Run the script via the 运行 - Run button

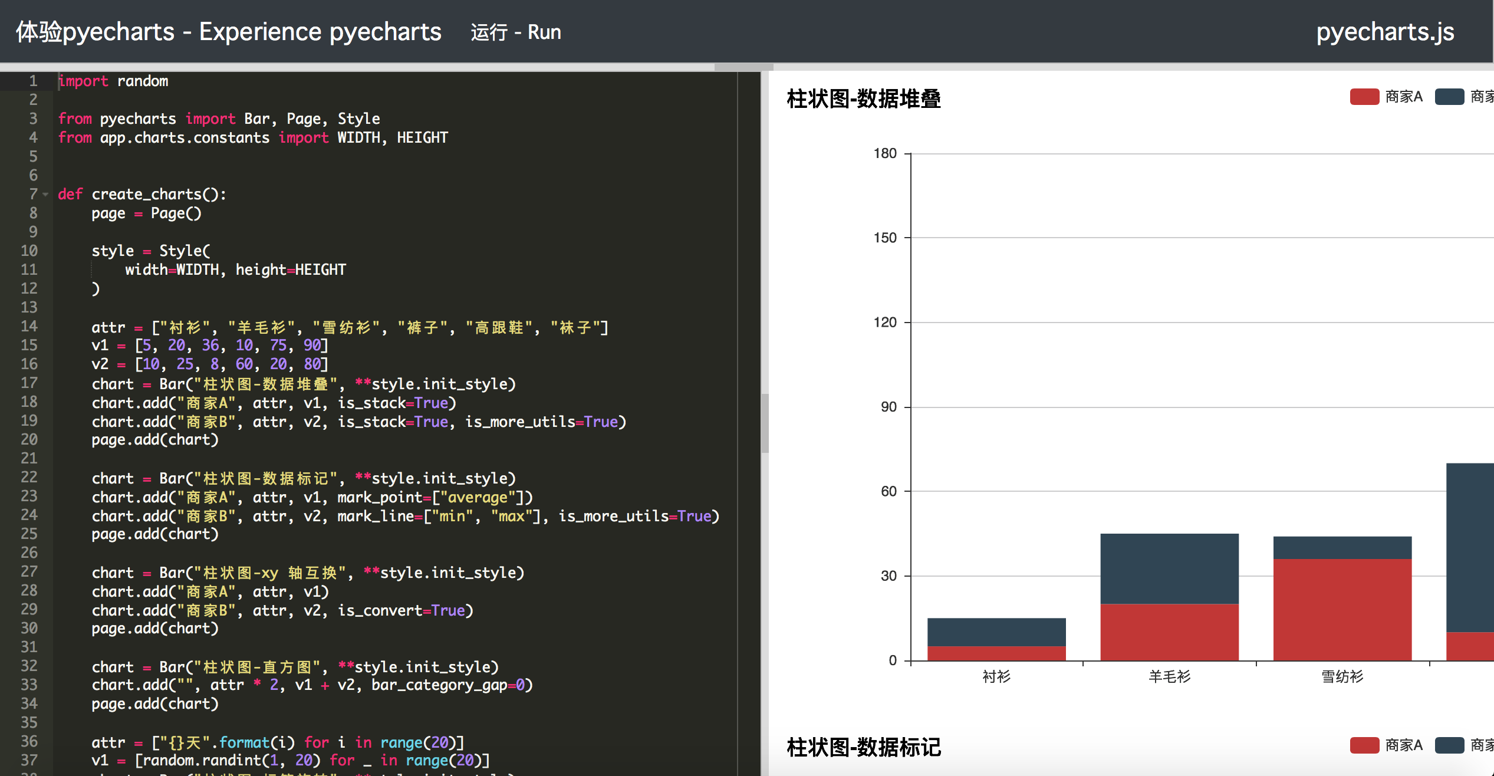515,32
